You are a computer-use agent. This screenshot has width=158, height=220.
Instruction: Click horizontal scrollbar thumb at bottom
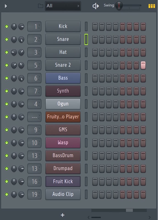[x=129, y=210]
